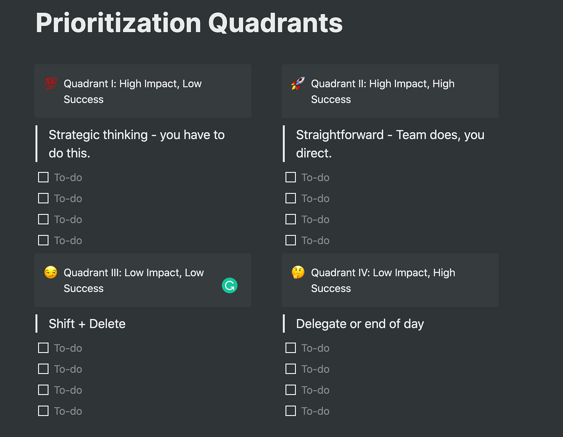Image resolution: width=563 pixels, height=437 pixels.
Task: Click the Quadrant IV: Low Impact, High Success text
Action: click(383, 280)
